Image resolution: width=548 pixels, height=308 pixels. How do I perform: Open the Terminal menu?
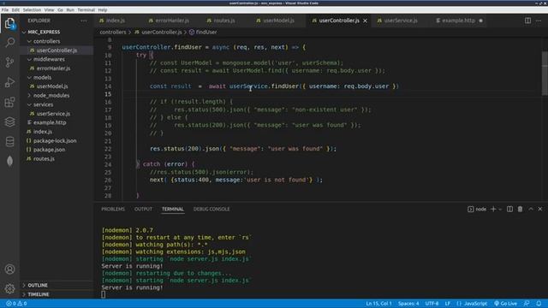click(x=86, y=9)
